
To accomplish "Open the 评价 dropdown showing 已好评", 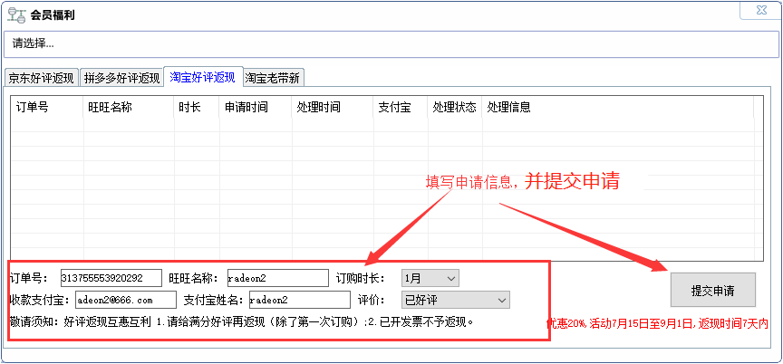I will pos(456,300).
